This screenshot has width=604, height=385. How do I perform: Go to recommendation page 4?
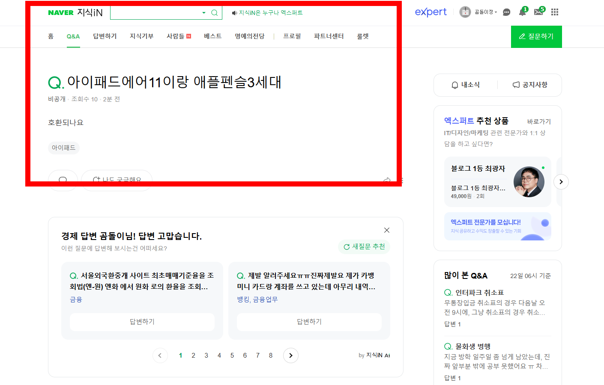[219, 355]
